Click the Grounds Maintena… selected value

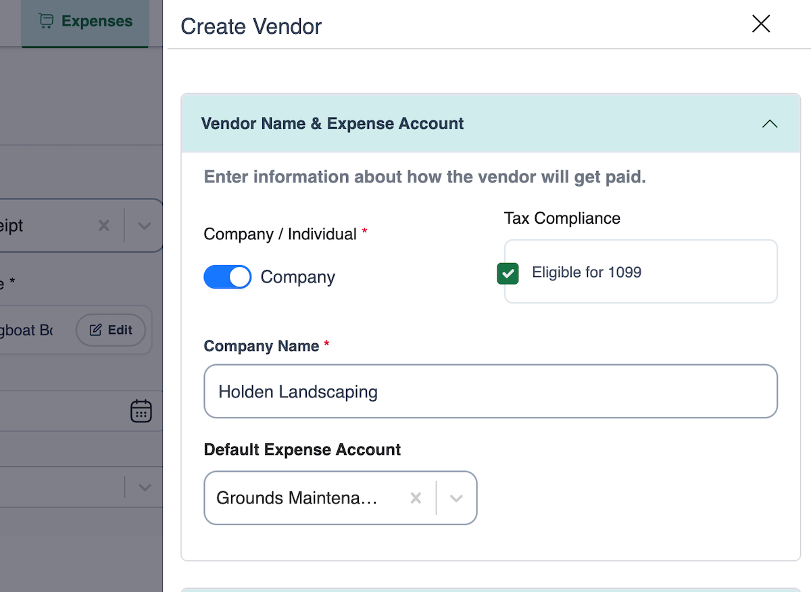coord(297,498)
